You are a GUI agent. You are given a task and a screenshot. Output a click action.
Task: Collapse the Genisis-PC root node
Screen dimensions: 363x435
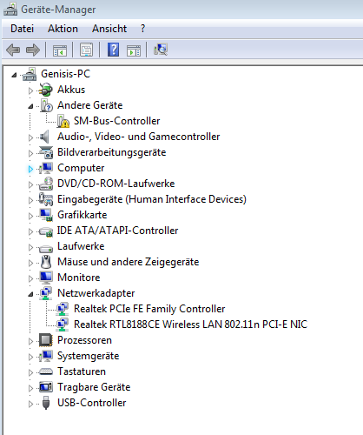click(x=14, y=75)
